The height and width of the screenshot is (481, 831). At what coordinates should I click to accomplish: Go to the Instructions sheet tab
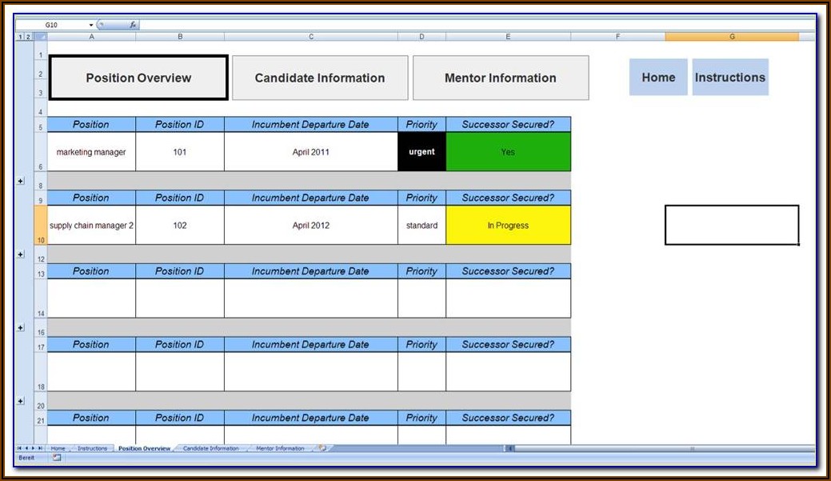[x=92, y=448]
